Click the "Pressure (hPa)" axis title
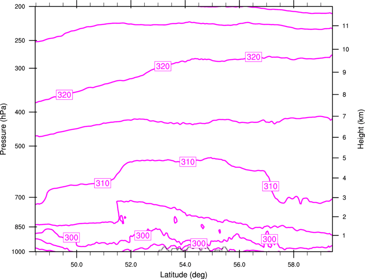The height and width of the screenshot is (279, 365). 3,129
